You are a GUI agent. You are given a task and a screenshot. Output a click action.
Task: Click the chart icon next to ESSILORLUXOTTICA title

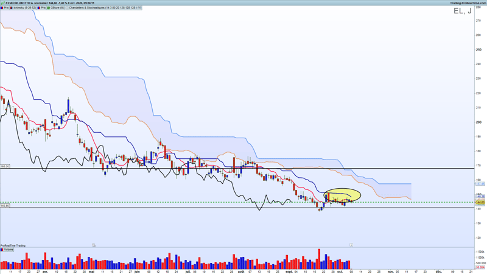(x=3, y=3)
